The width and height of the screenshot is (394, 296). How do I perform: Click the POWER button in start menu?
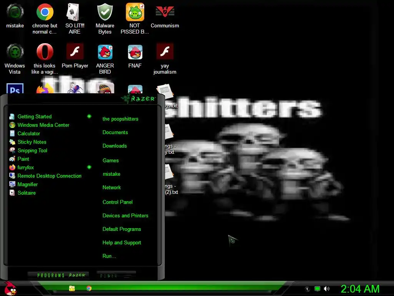[x=116, y=275]
